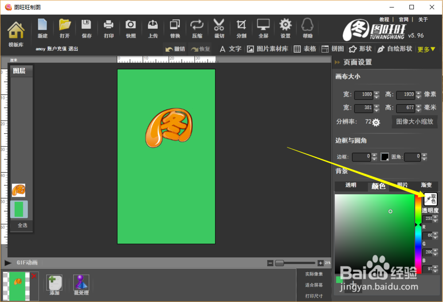
Task: Create a new file with 新建
Action: 43,28
